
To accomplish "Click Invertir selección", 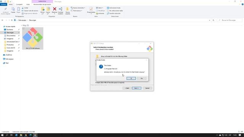I will click(114, 14).
